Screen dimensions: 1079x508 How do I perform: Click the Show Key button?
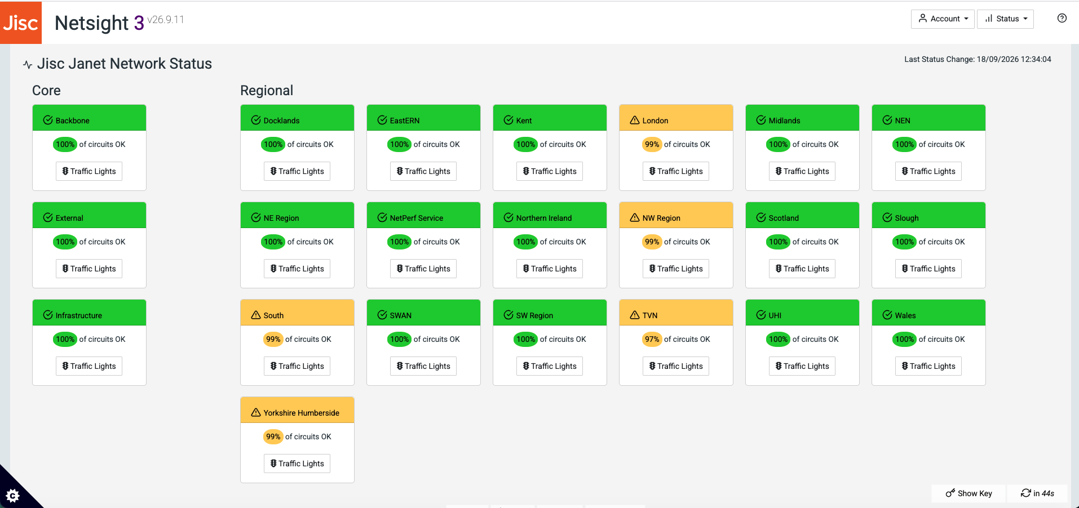point(969,493)
